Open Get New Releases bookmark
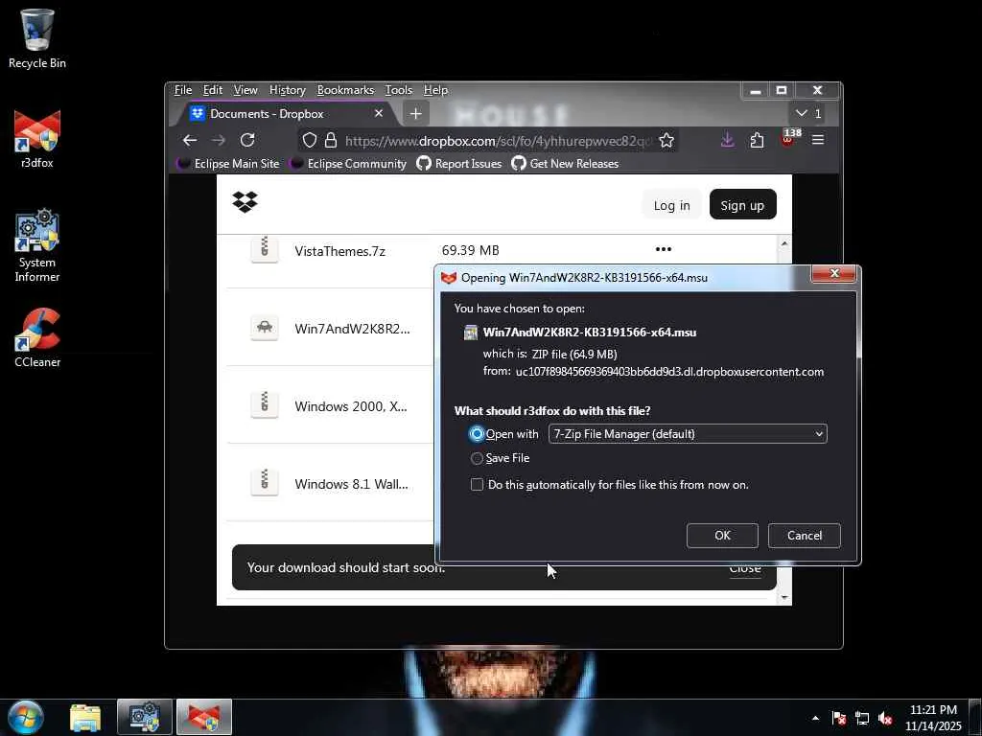 (x=565, y=163)
